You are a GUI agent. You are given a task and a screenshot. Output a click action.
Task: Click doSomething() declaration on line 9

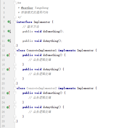[53, 31]
